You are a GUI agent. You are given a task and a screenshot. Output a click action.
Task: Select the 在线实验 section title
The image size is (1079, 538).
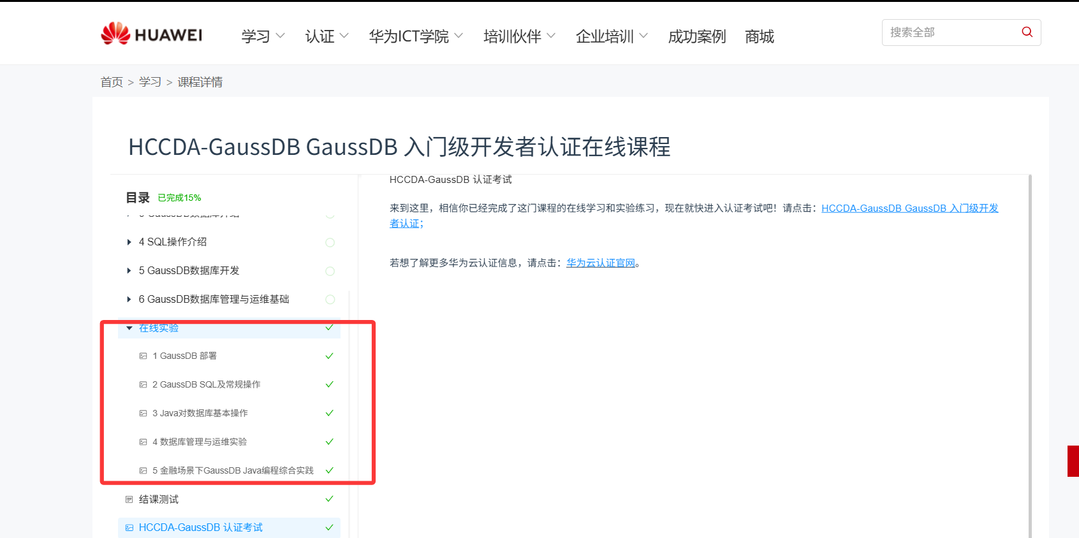pos(159,328)
